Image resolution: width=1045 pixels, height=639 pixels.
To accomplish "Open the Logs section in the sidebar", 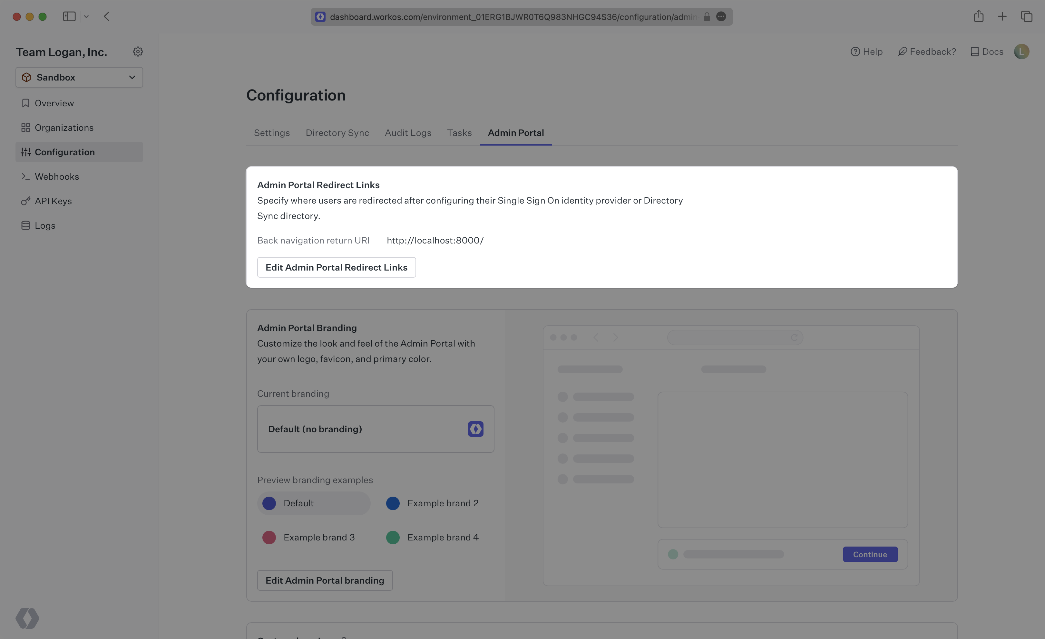I will pyautogui.click(x=44, y=225).
